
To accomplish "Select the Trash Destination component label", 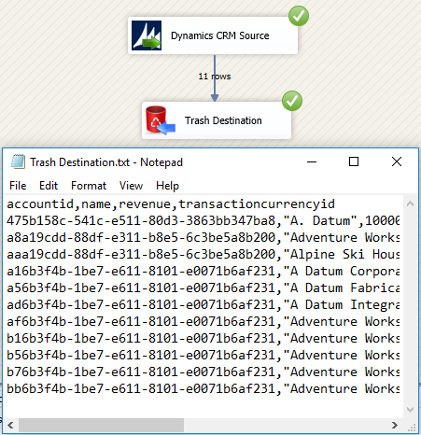I will coord(223,120).
